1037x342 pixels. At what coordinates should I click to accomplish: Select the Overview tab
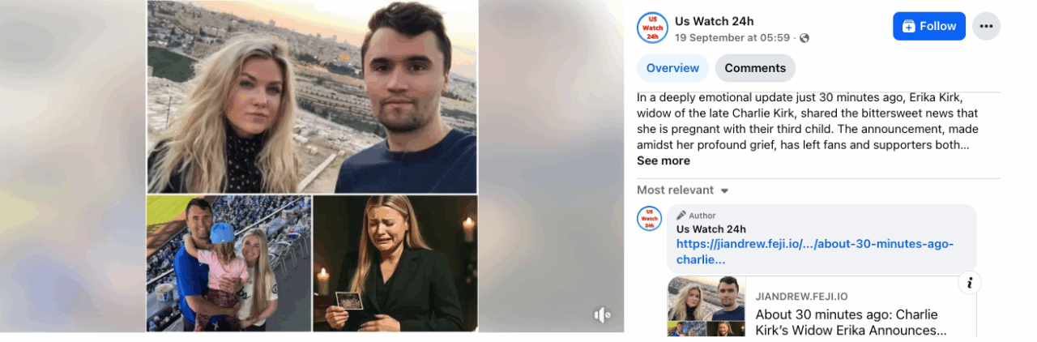point(672,68)
